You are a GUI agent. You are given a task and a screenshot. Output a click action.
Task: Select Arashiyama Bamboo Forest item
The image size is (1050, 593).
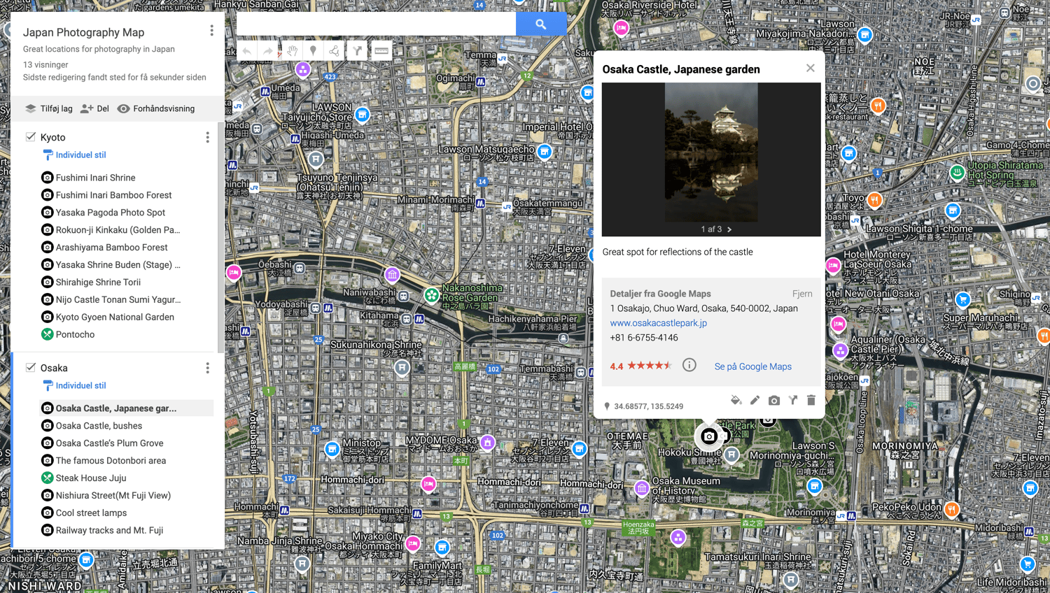[112, 248]
